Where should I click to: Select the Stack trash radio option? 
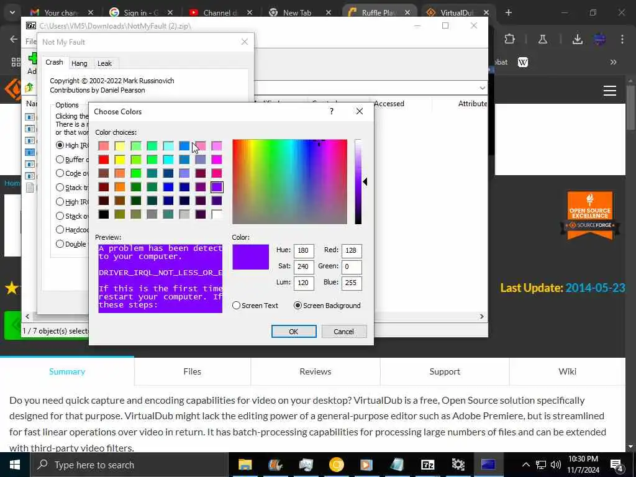[60, 188]
